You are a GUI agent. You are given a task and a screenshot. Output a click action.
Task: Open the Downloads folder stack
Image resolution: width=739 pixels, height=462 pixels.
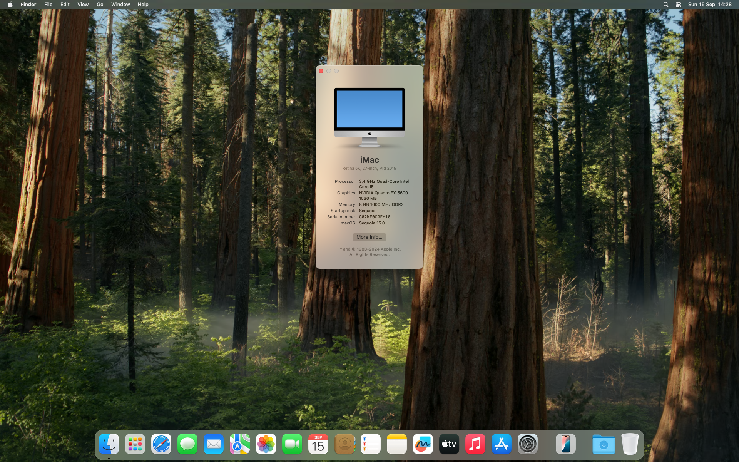click(604, 444)
